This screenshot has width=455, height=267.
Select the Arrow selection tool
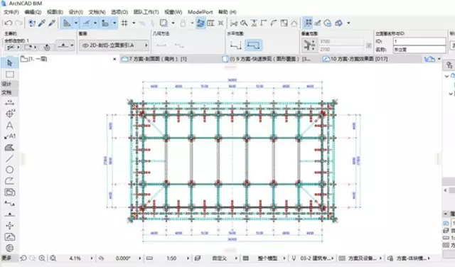9,62
